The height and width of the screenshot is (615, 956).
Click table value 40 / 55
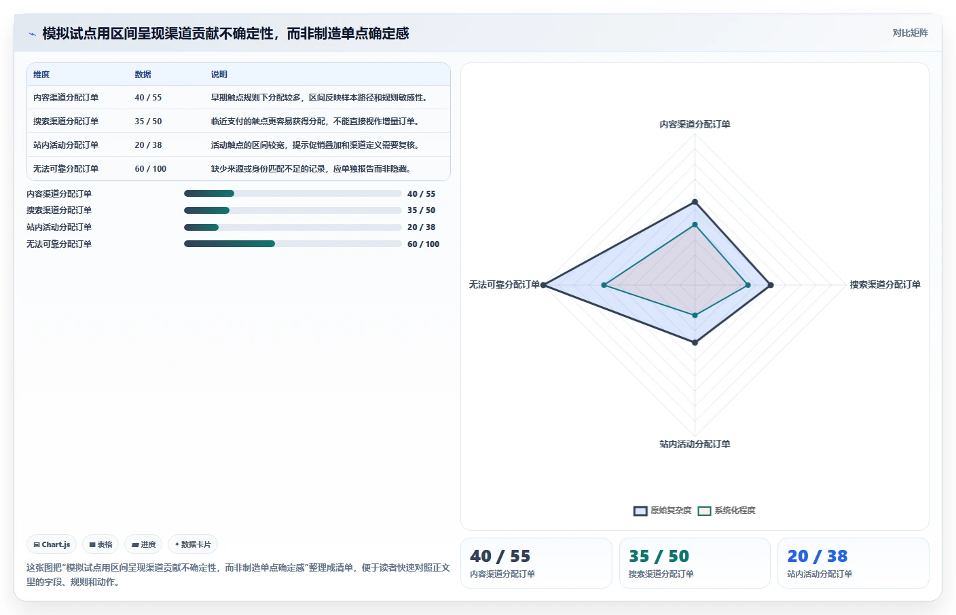pyautogui.click(x=148, y=98)
